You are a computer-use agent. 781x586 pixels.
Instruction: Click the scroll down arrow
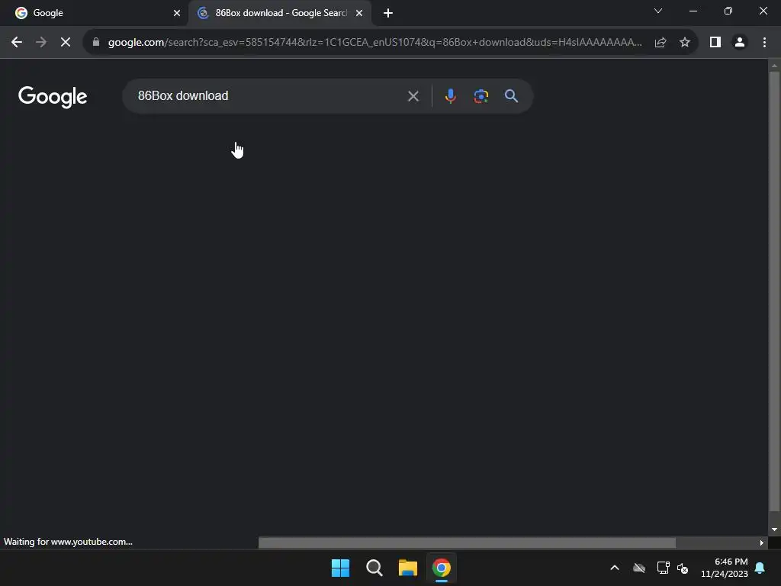click(x=774, y=530)
